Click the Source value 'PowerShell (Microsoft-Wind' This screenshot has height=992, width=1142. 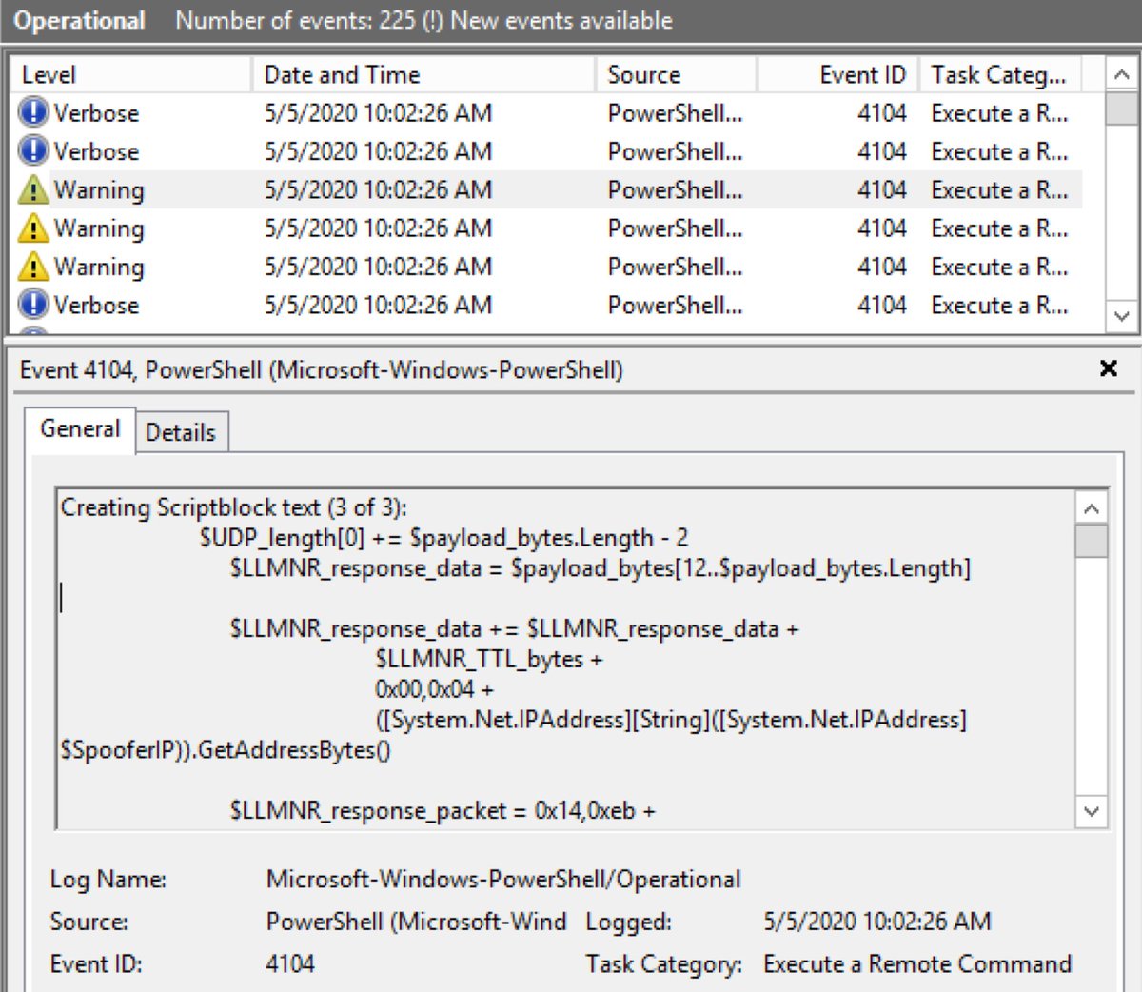(416, 921)
